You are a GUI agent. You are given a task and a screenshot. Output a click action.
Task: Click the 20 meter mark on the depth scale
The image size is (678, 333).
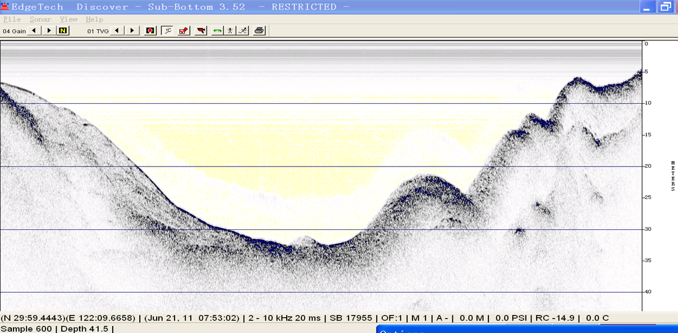click(648, 166)
